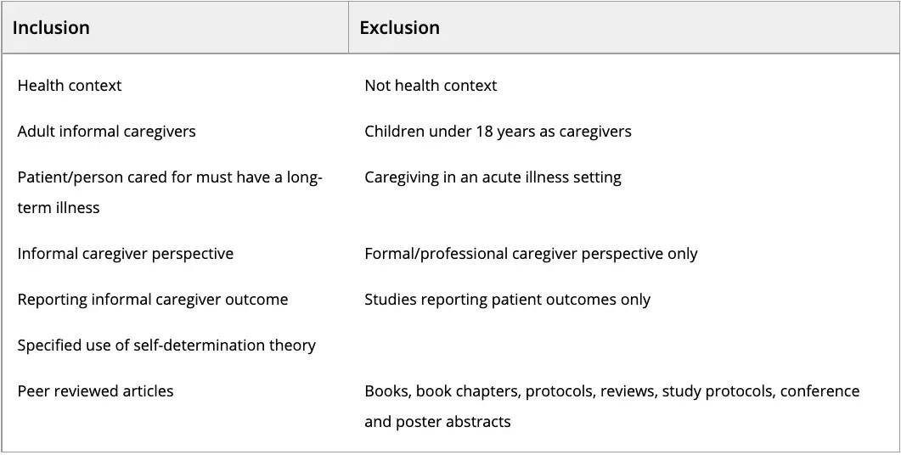Select 'Informal caregiver perspective' cell

(x=126, y=253)
